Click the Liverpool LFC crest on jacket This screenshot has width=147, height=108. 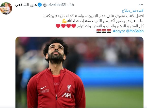[69, 88]
